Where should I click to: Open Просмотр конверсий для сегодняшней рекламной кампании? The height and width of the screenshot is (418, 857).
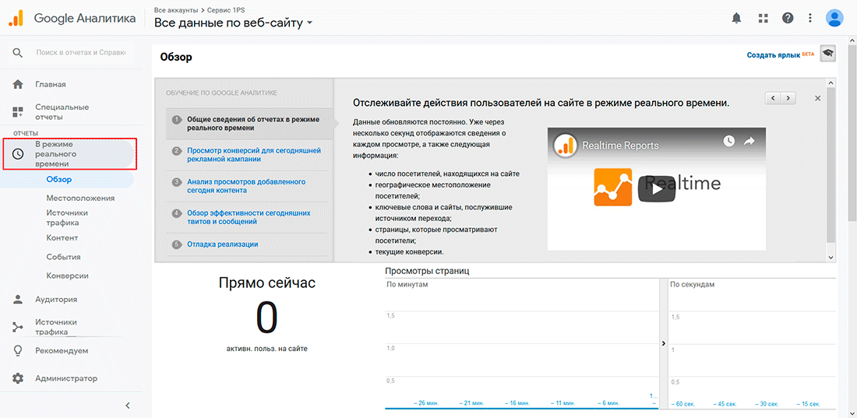coord(254,155)
